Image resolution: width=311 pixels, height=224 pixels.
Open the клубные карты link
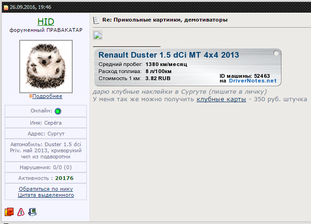click(x=221, y=99)
